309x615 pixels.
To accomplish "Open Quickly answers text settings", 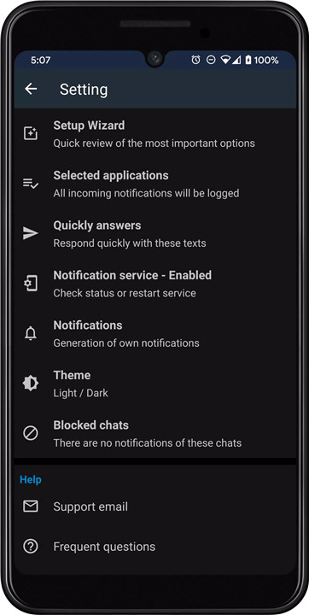I will (x=155, y=234).
